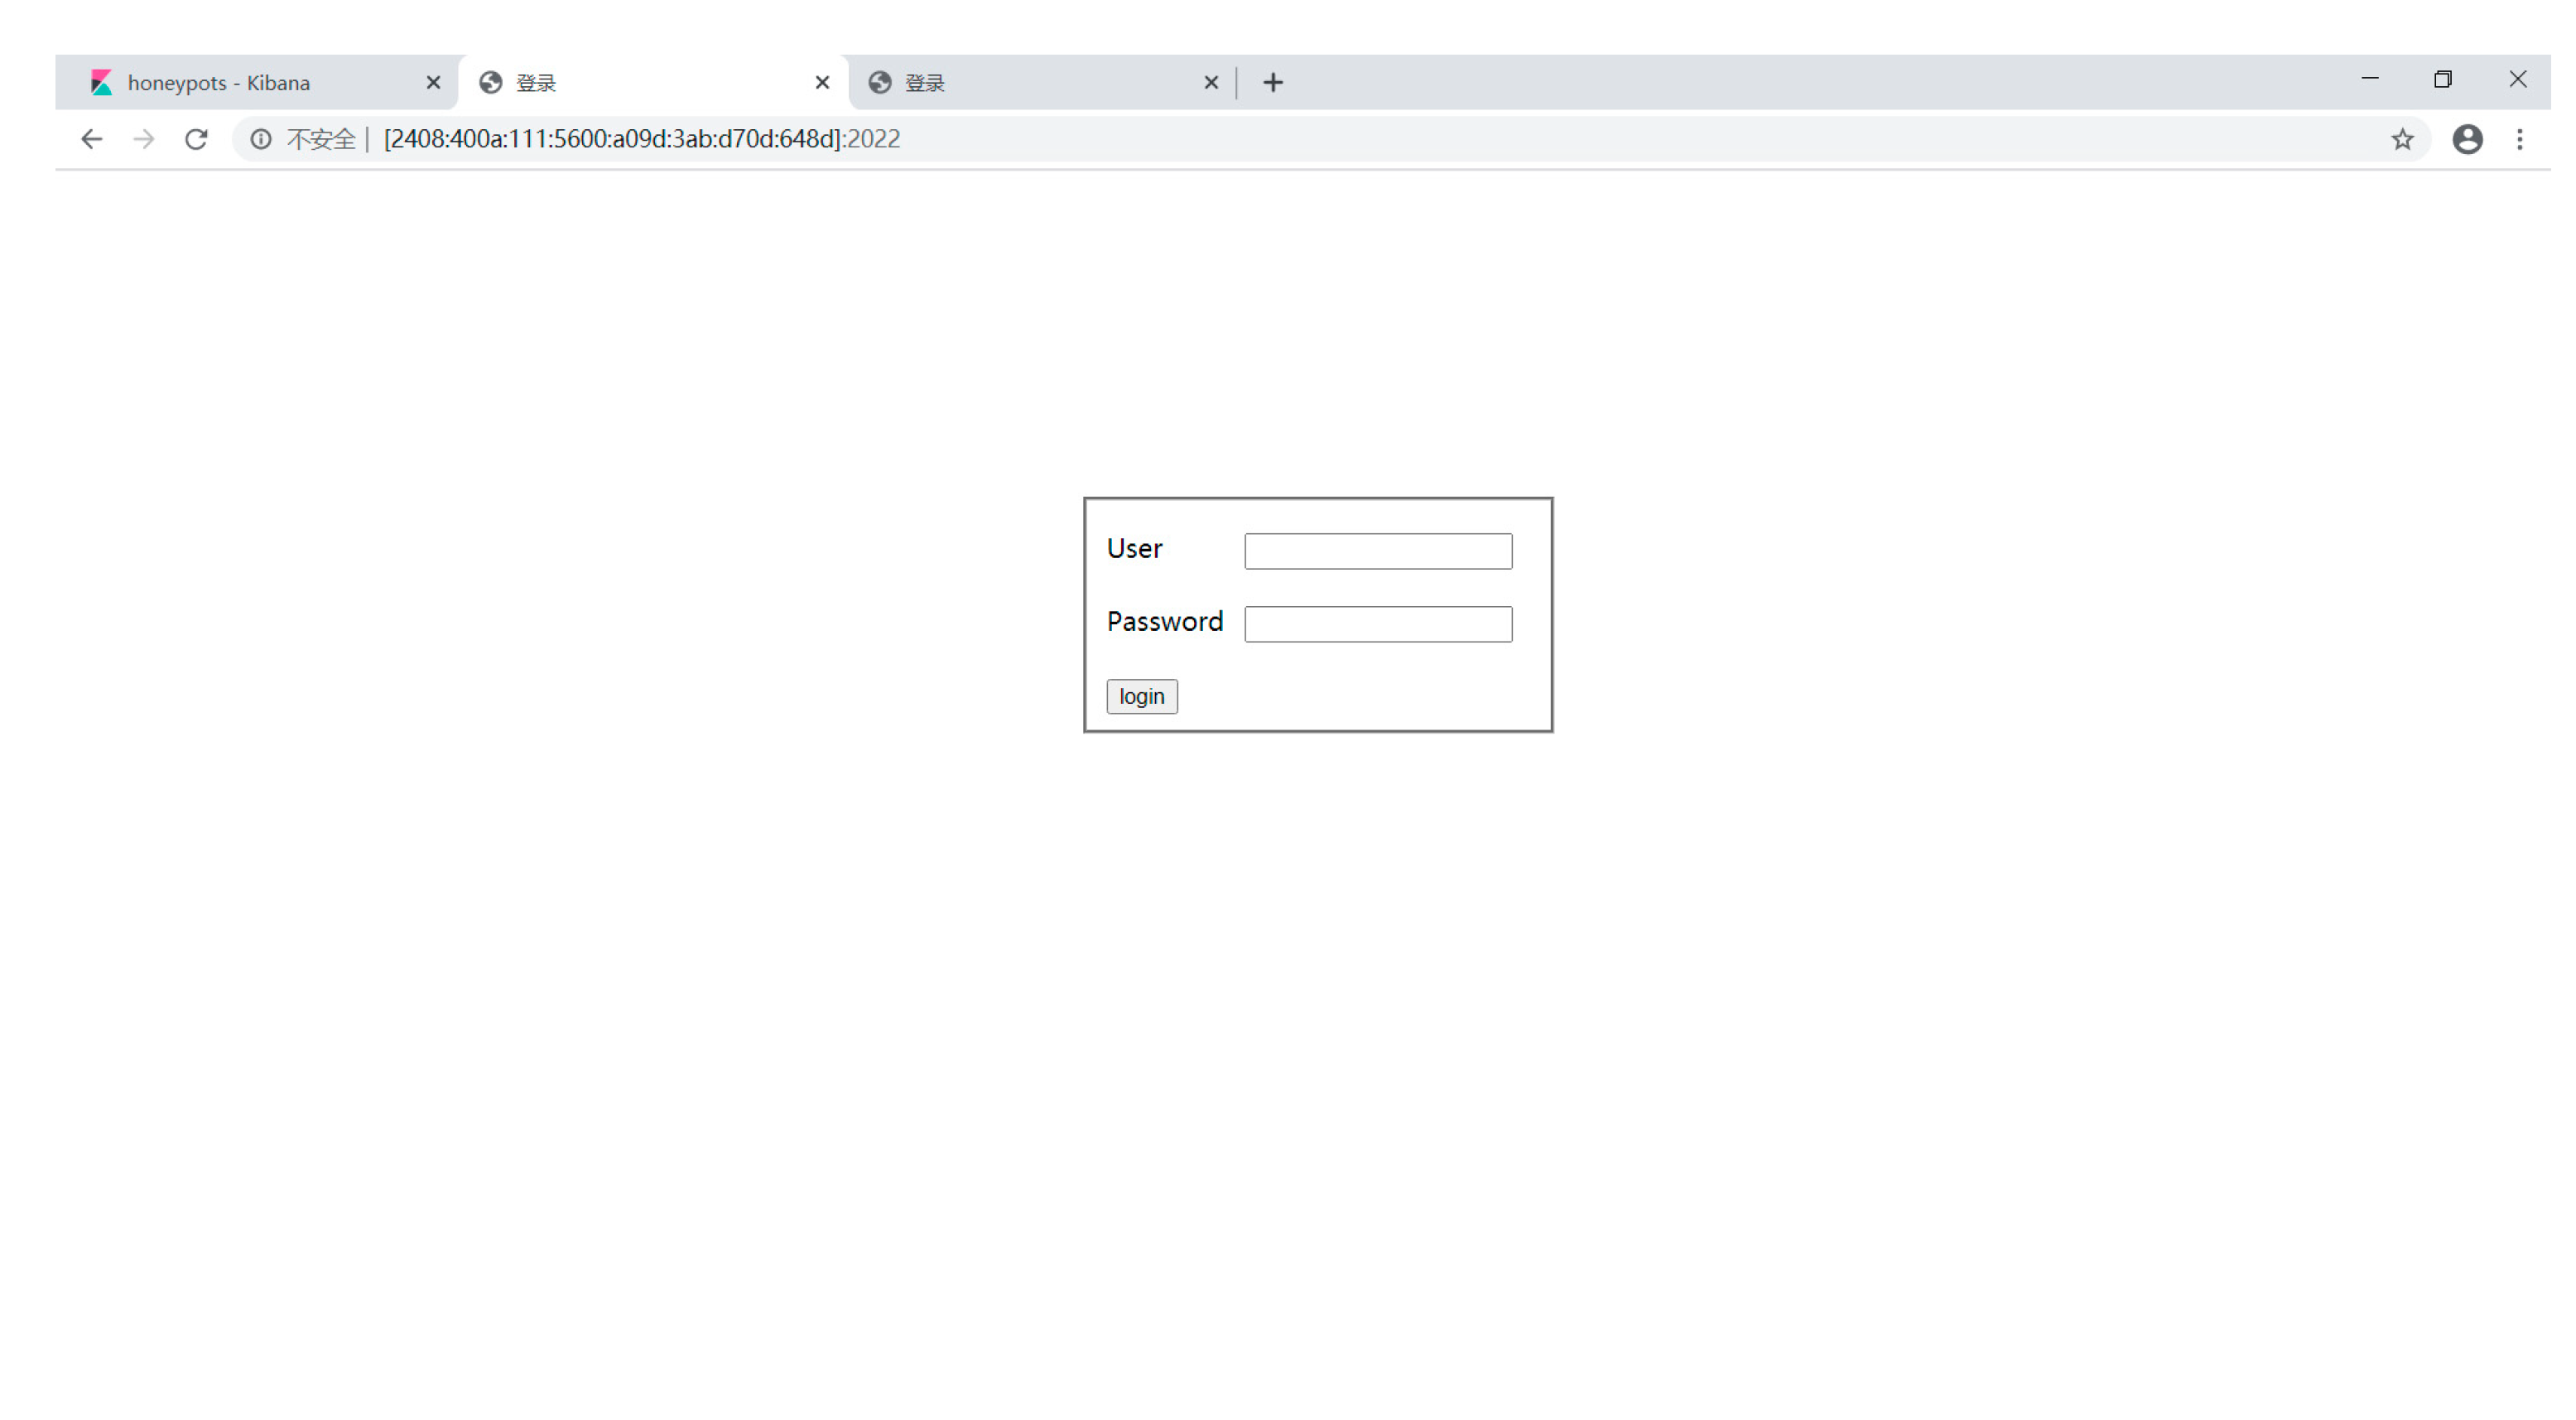Close the rightmost 登录 tab
The height and width of the screenshot is (1420, 2576).
coord(1210,83)
